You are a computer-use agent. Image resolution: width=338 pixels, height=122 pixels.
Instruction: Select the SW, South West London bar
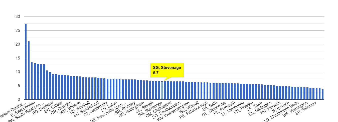(44, 82)
